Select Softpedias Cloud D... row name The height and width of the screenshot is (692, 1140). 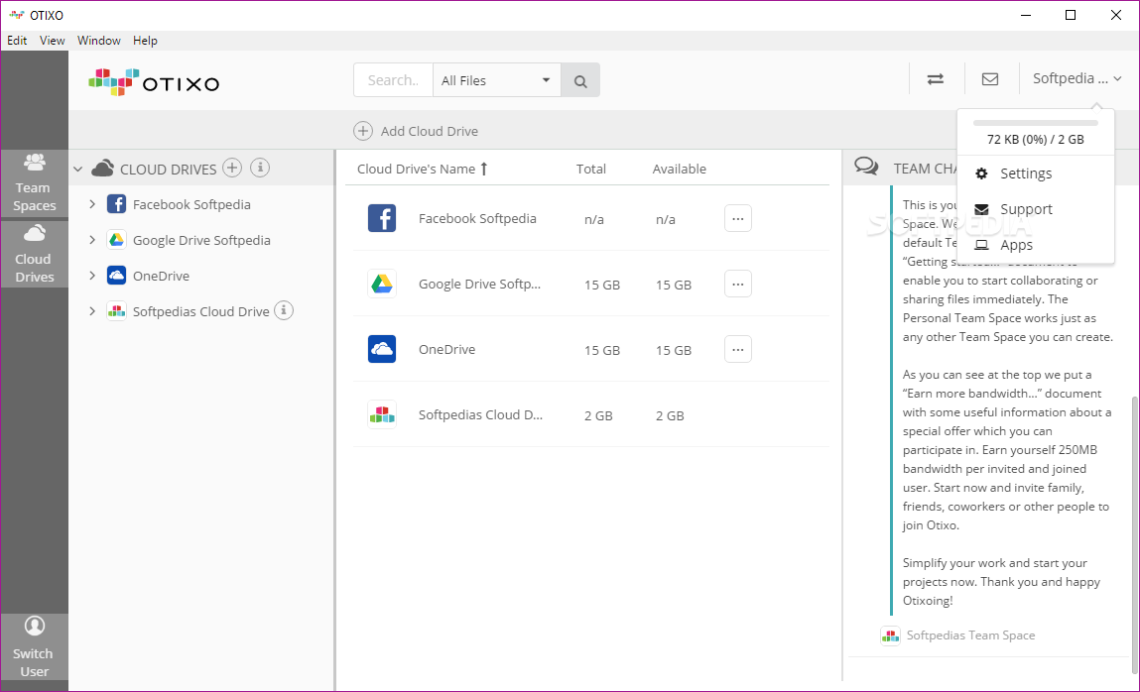point(480,414)
